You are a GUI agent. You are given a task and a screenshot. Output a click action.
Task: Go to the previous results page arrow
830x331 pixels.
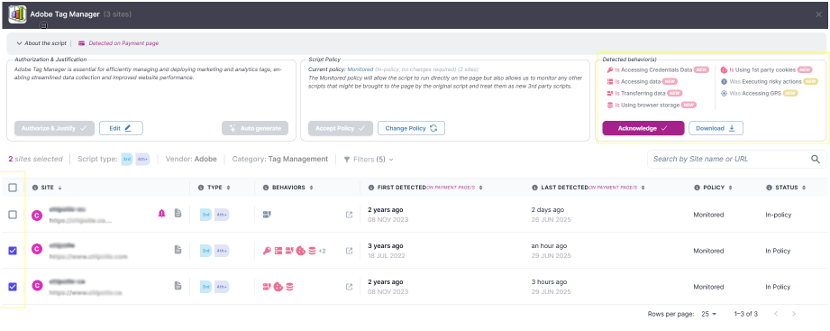coord(776,314)
